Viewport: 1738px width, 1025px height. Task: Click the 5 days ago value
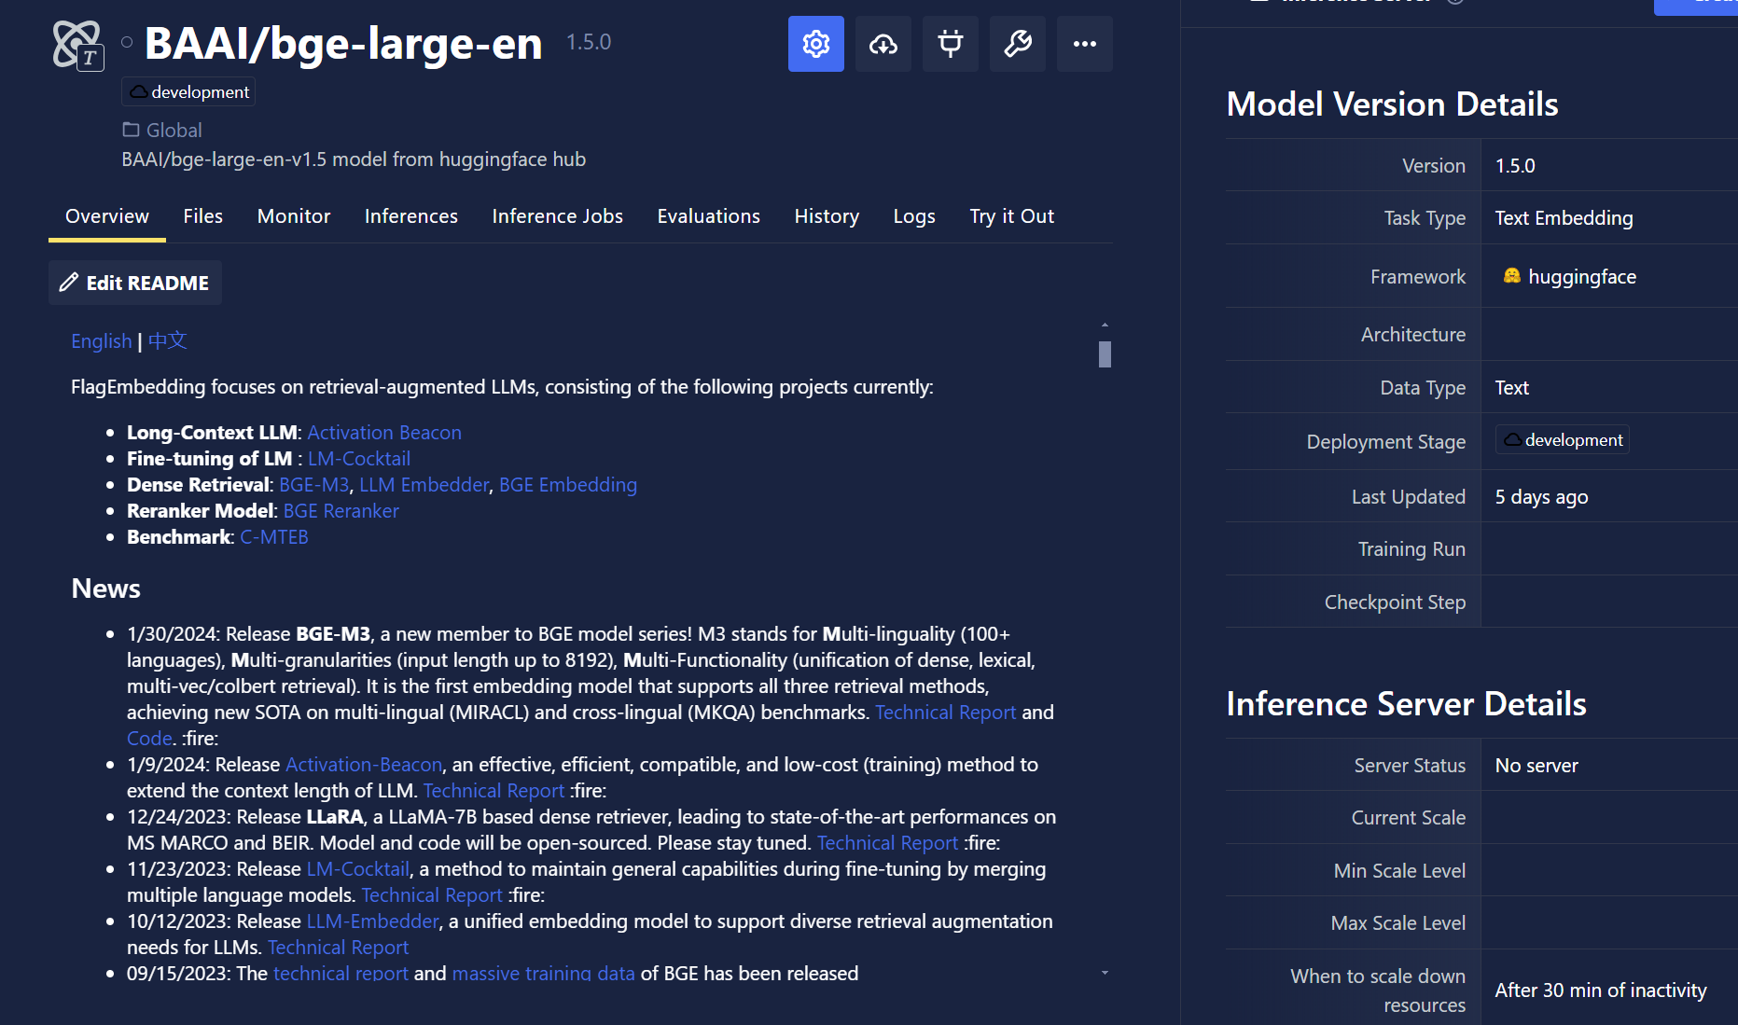tap(1541, 497)
